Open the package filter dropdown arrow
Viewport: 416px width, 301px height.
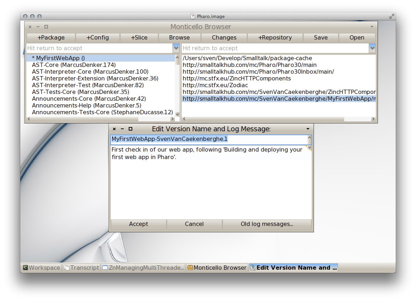pyautogui.click(x=176, y=48)
